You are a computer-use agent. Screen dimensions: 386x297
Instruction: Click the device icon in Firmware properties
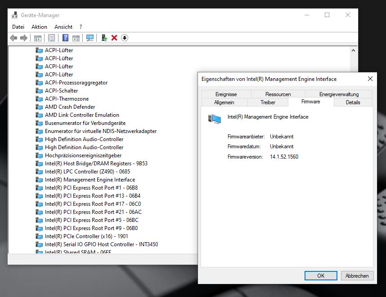pos(215,119)
